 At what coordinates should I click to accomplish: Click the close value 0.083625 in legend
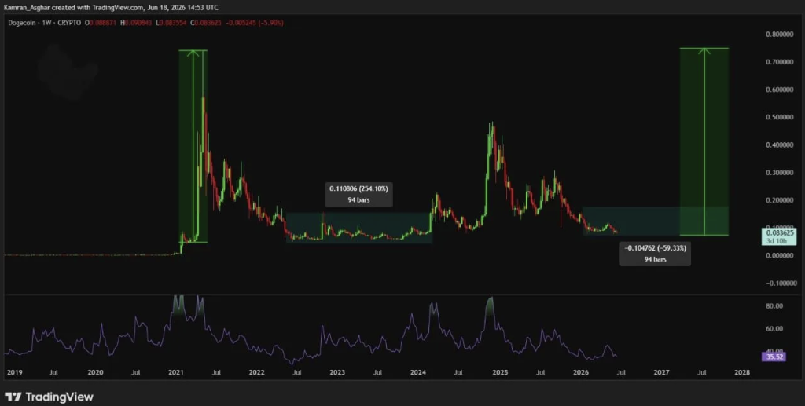[206, 23]
